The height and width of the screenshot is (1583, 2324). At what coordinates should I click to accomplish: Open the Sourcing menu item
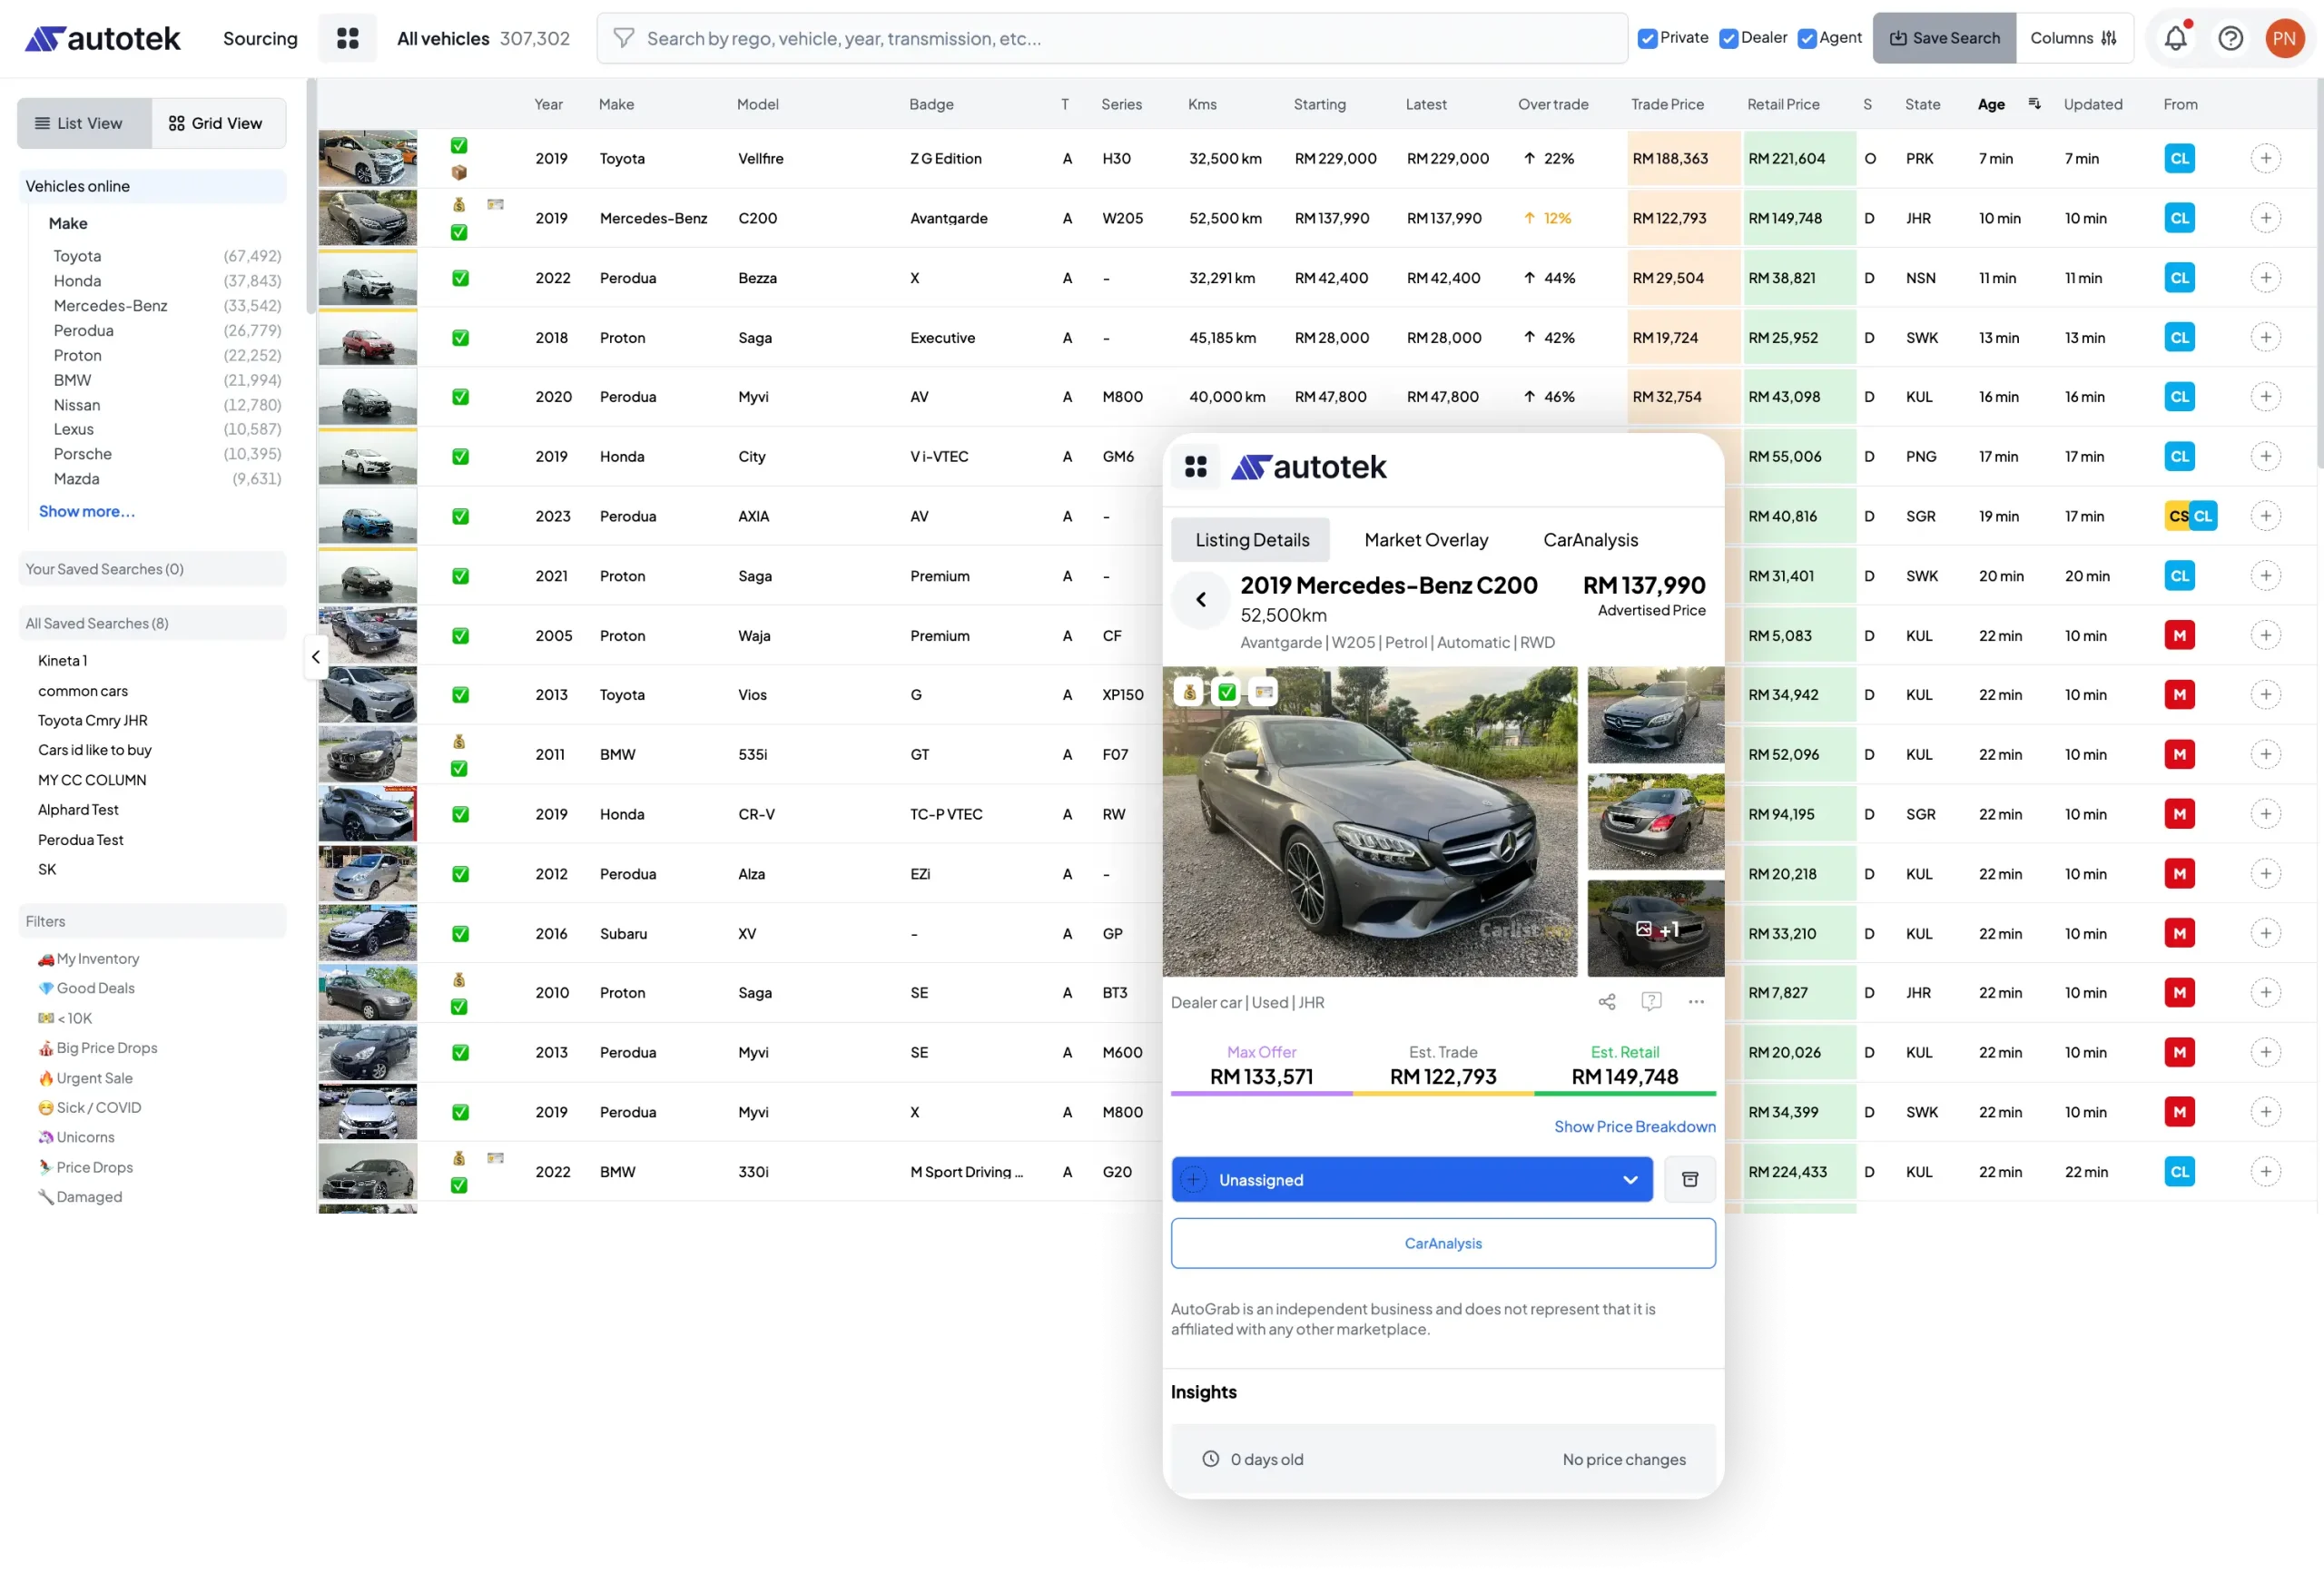(260, 38)
